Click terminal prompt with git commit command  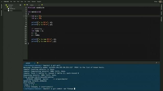(49, 89)
